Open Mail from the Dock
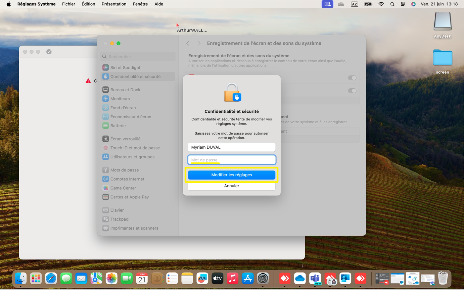The image size is (464, 290). tap(81, 278)
